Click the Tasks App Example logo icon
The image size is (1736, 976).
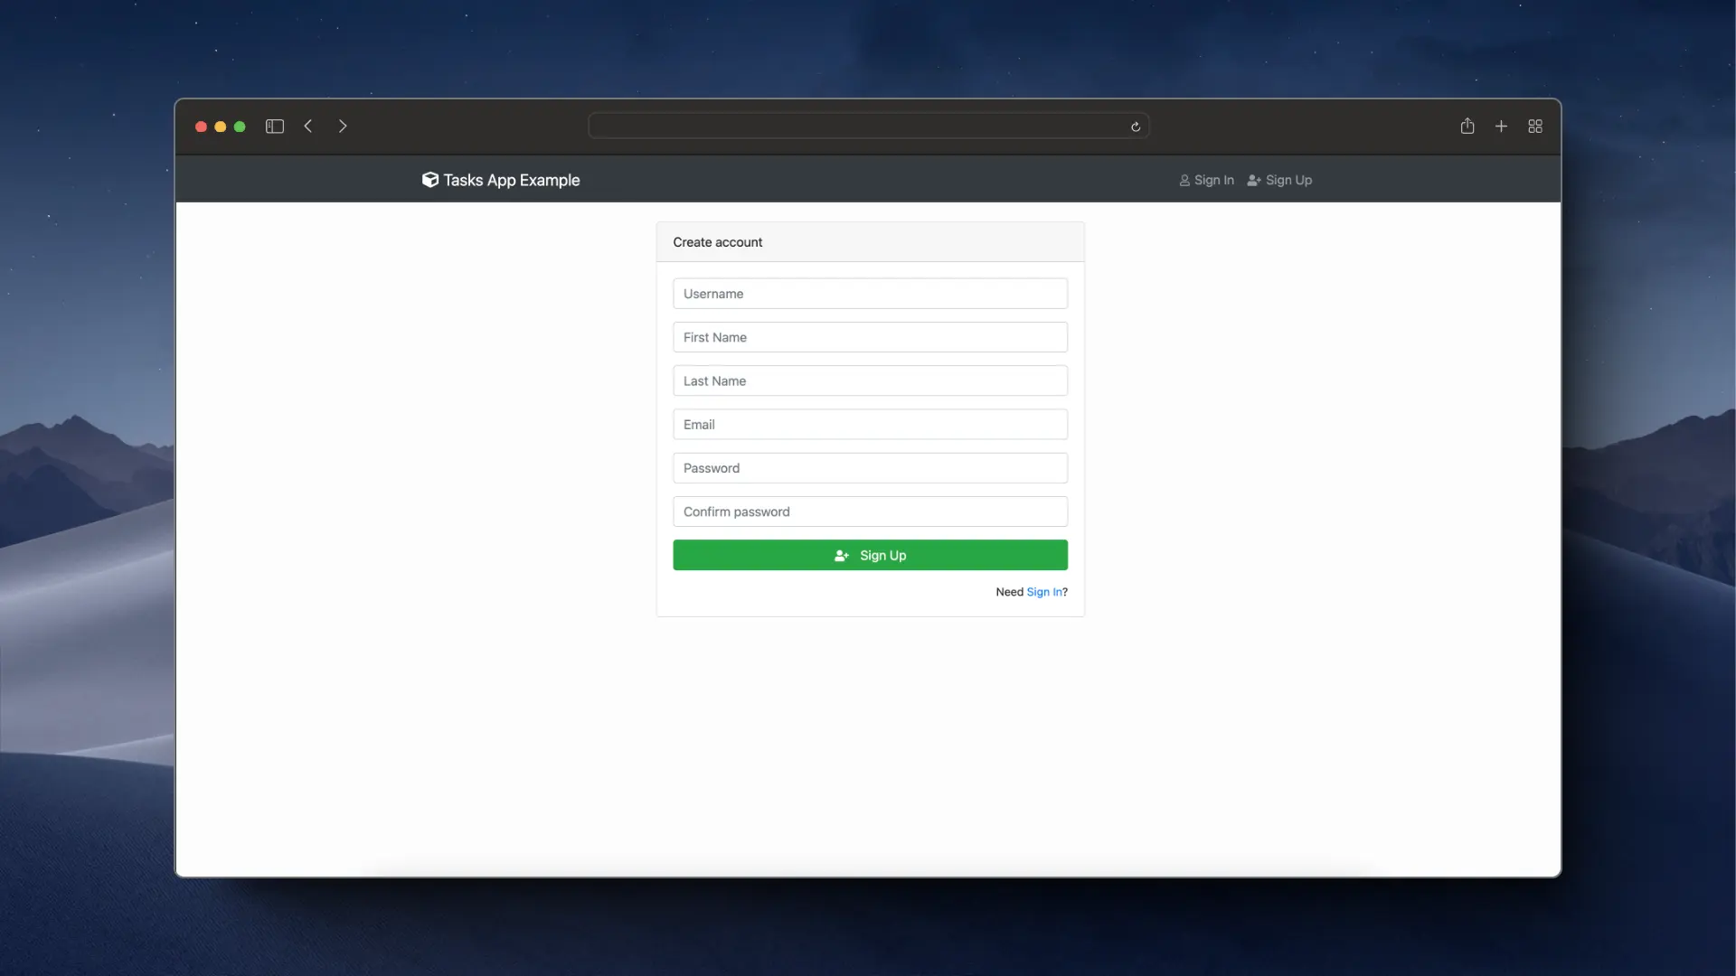click(x=429, y=179)
